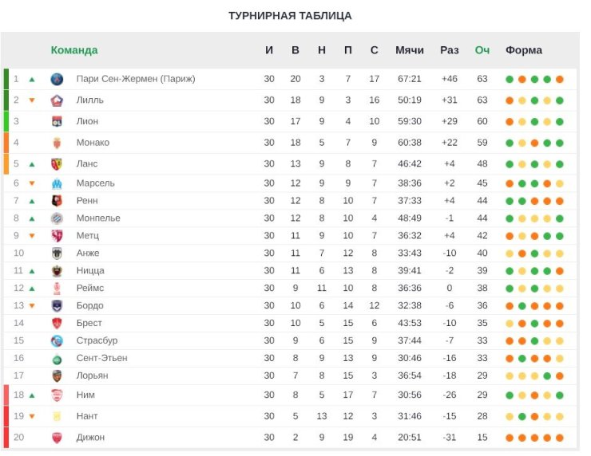591x456 pixels.
Task: Click the Bordeaux club crest icon
Action: (x=57, y=306)
